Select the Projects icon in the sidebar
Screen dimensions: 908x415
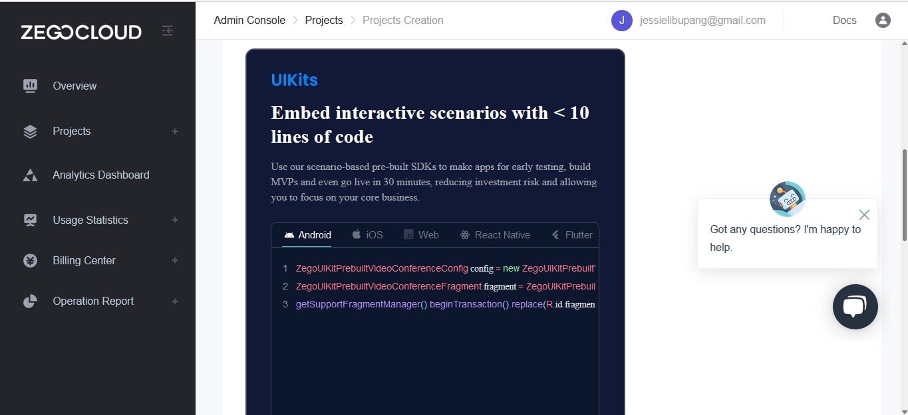coord(30,131)
